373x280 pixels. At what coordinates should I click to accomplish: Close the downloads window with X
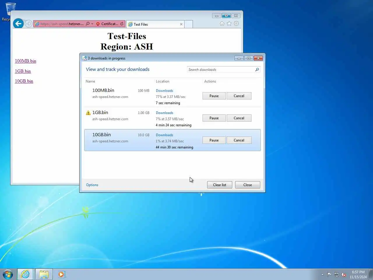coord(258,58)
